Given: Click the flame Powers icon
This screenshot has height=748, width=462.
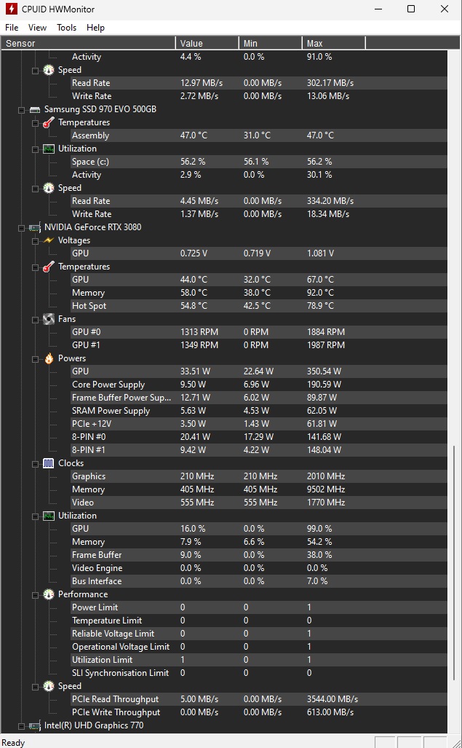Looking at the screenshot, I should click(x=49, y=358).
